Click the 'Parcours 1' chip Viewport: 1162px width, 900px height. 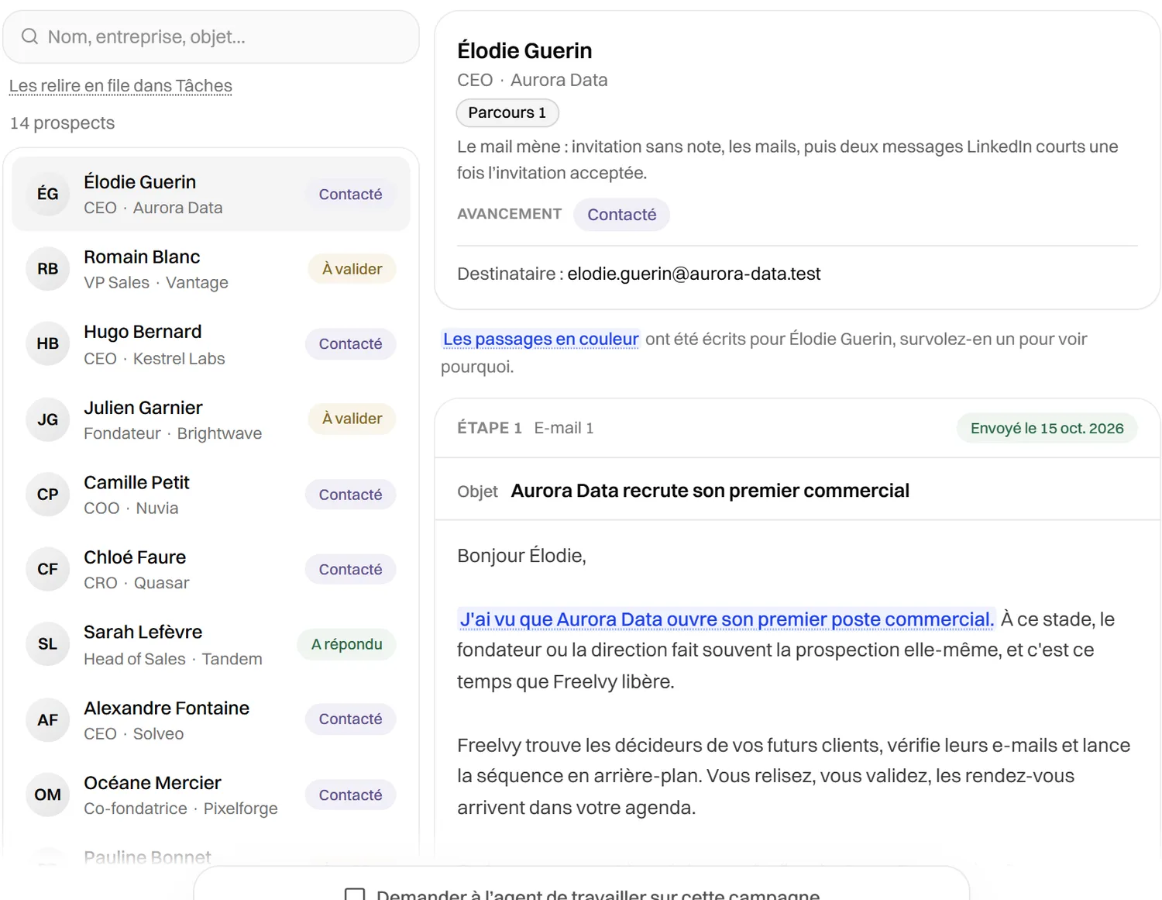[507, 112]
